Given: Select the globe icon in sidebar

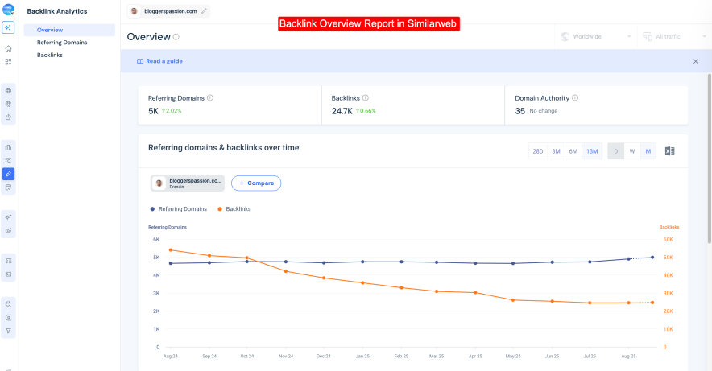Looking at the screenshot, I should 8,91.
